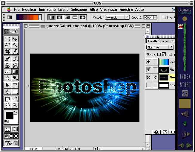Open status bar info popup arrow
The width and height of the screenshot is (195, 152).
pyautogui.click(x=95, y=149)
